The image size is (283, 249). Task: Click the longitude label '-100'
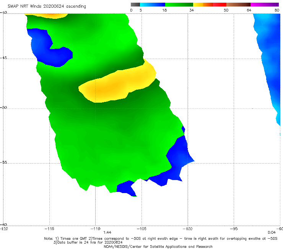click(187, 229)
